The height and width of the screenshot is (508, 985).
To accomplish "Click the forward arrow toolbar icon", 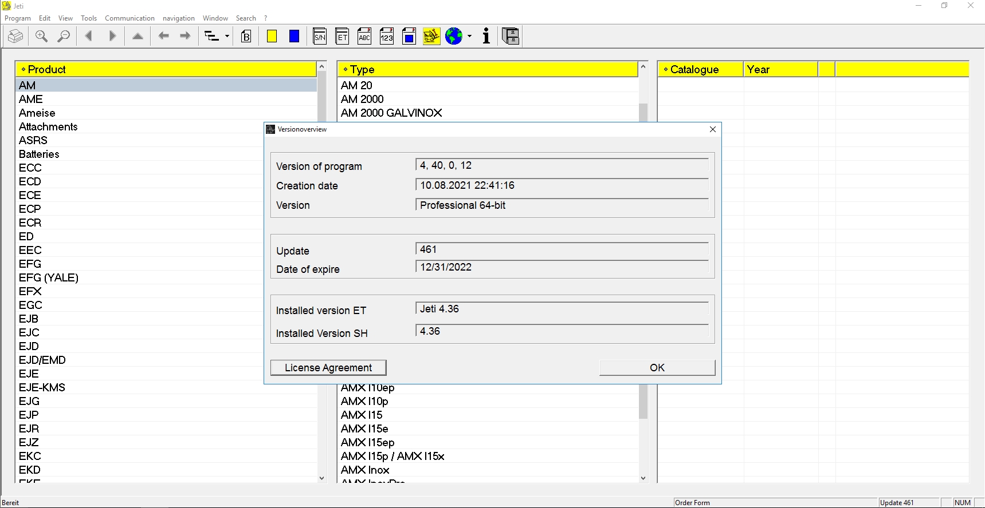I will [x=185, y=37].
